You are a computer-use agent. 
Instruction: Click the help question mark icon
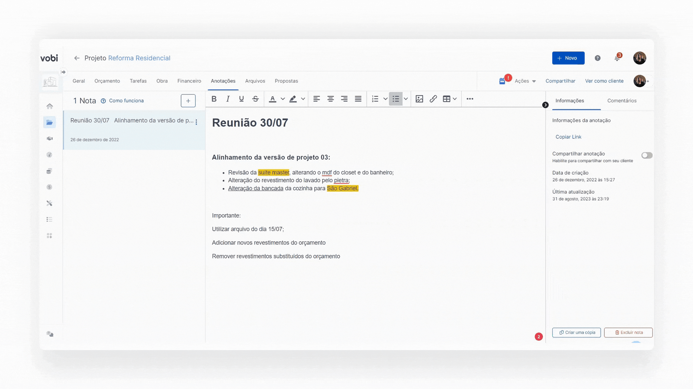(x=597, y=58)
